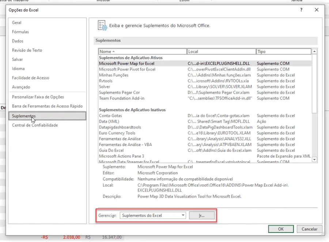Select the Fórmulas category
329x242 pixels.
pyautogui.click(x=20, y=32)
